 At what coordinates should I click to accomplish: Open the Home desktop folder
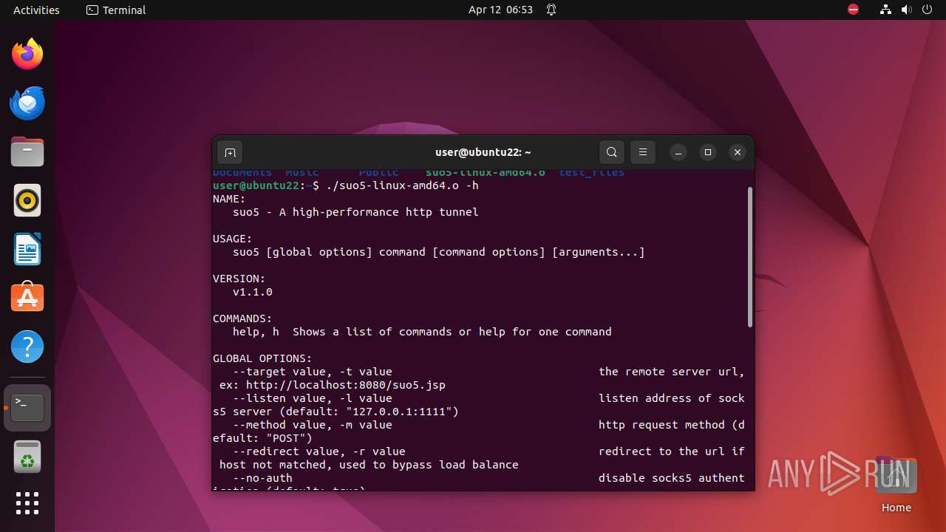896,485
